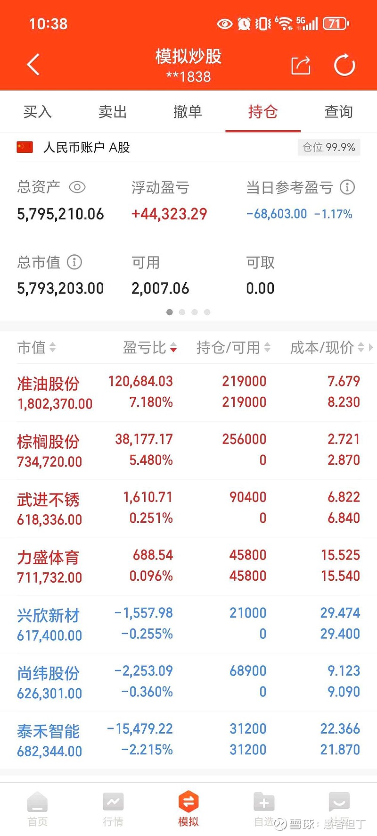Open the 撤单 tab
This screenshot has height=836, width=377.
tap(188, 112)
